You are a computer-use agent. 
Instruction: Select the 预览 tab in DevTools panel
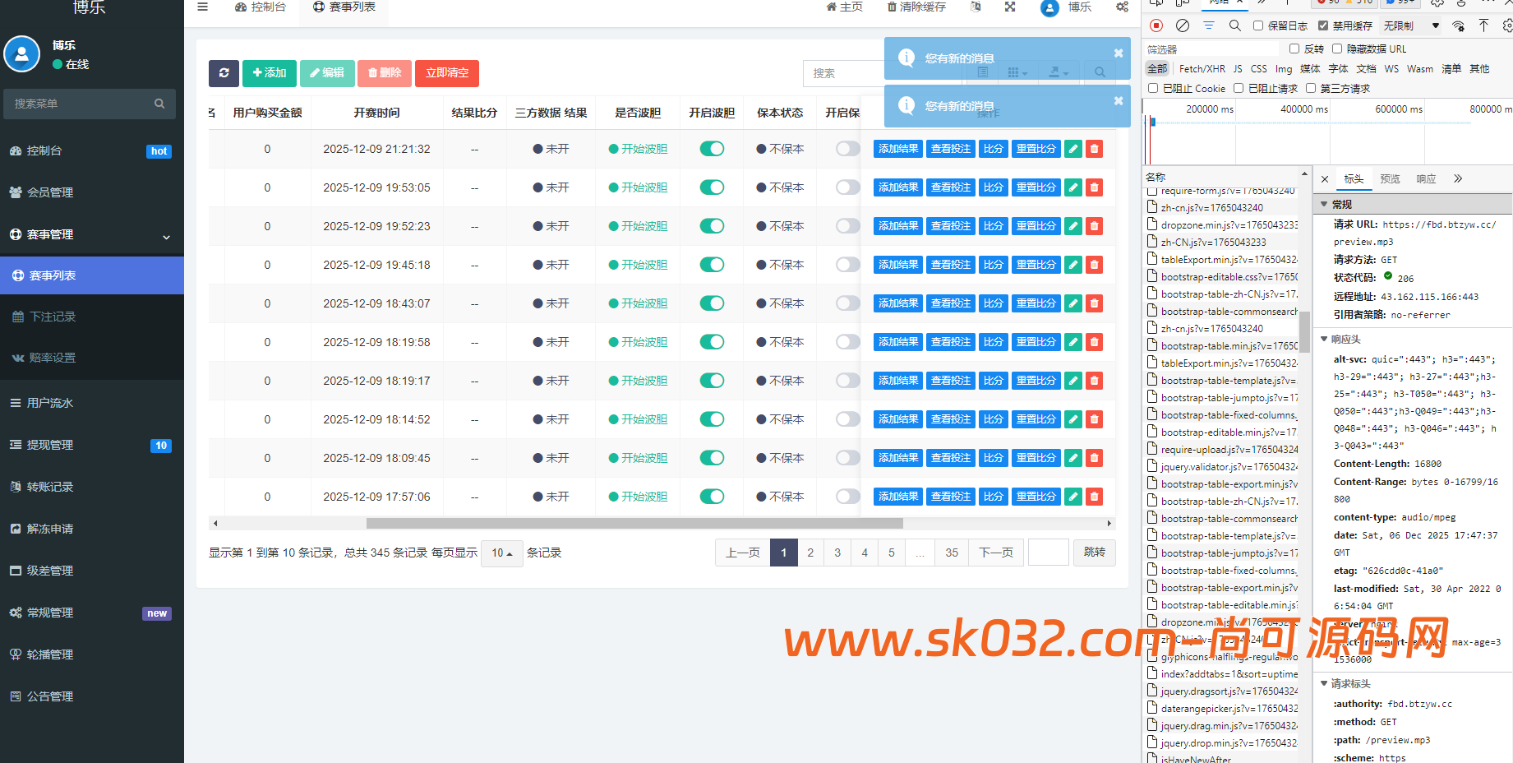(x=1390, y=178)
